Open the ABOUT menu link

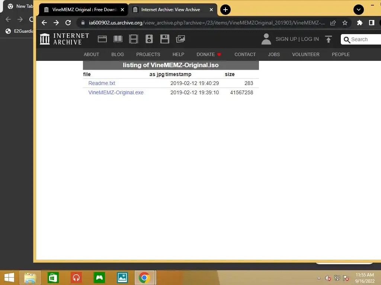tap(92, 55)
